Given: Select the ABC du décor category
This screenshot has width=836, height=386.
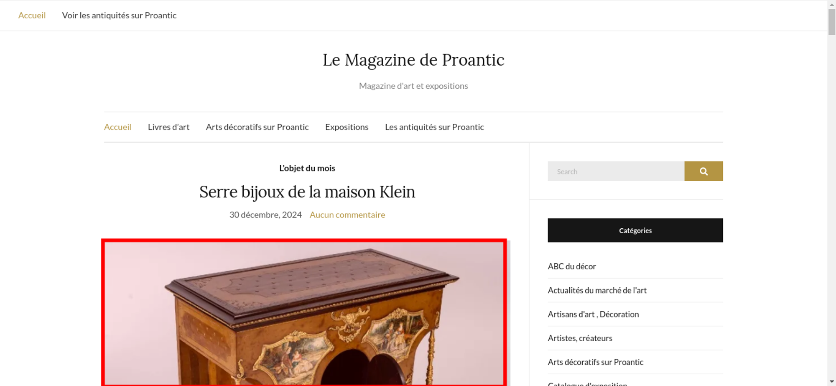Looking at the screenshot, I should tap(572, 266).
